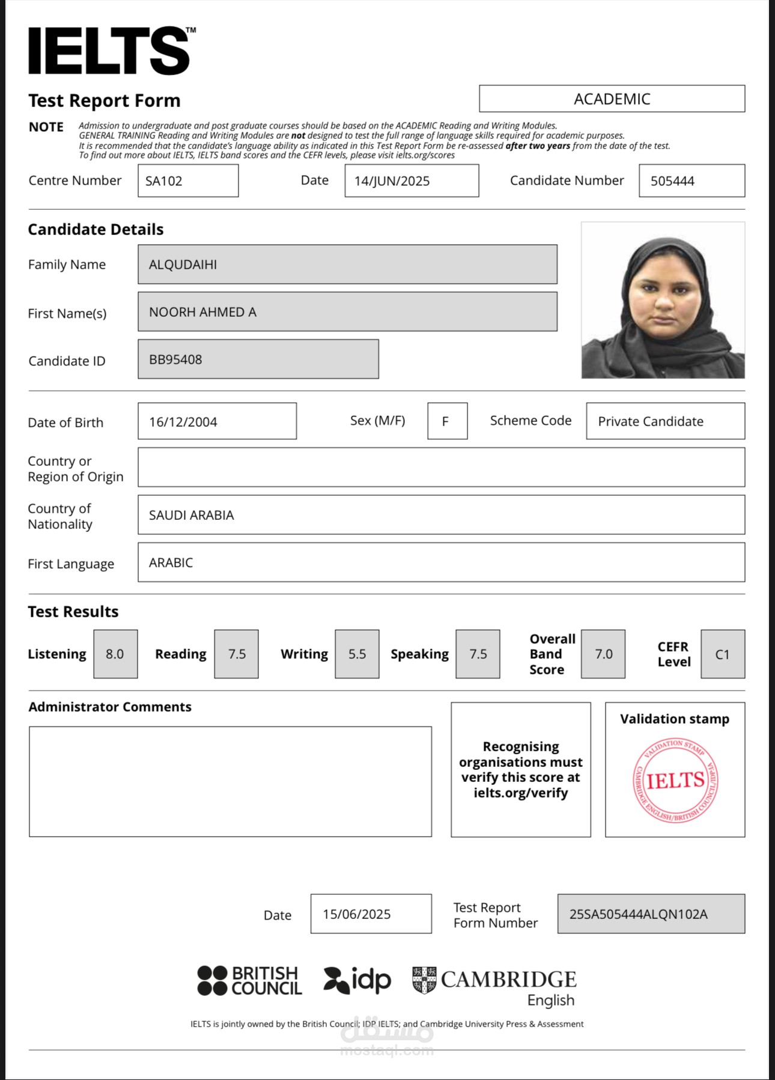Viewport: 775px width, 1080px height.
Task: Click the IELTS logo at top
Action: coord(112,50)
